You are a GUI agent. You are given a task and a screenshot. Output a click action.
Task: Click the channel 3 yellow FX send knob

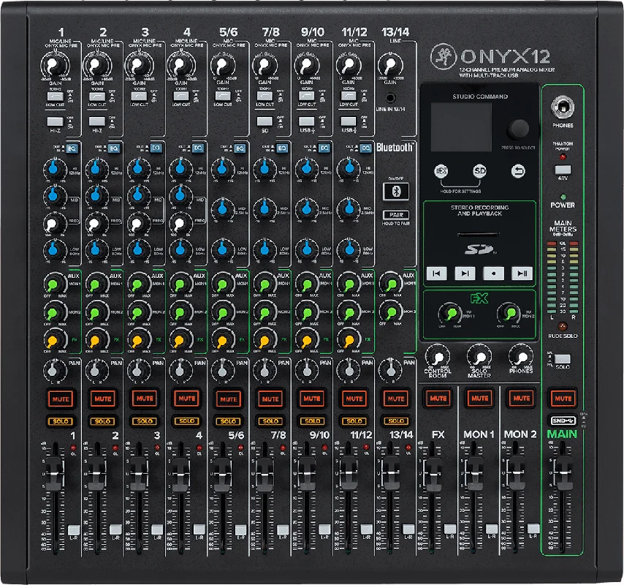139,340
